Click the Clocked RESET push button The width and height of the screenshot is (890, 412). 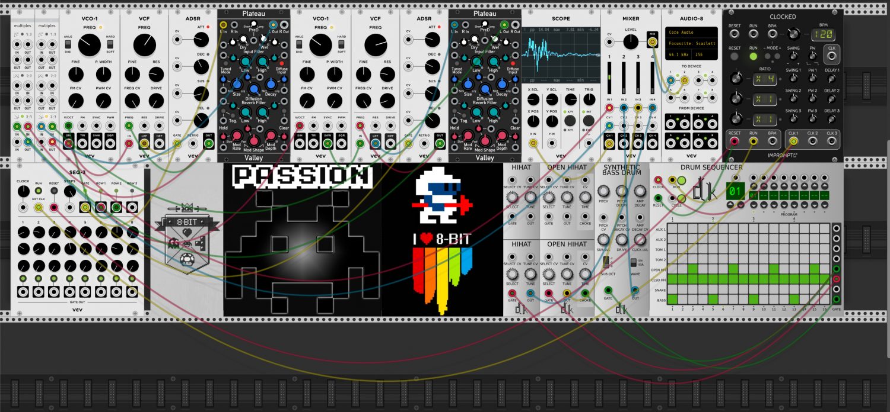tap(735, 57)
